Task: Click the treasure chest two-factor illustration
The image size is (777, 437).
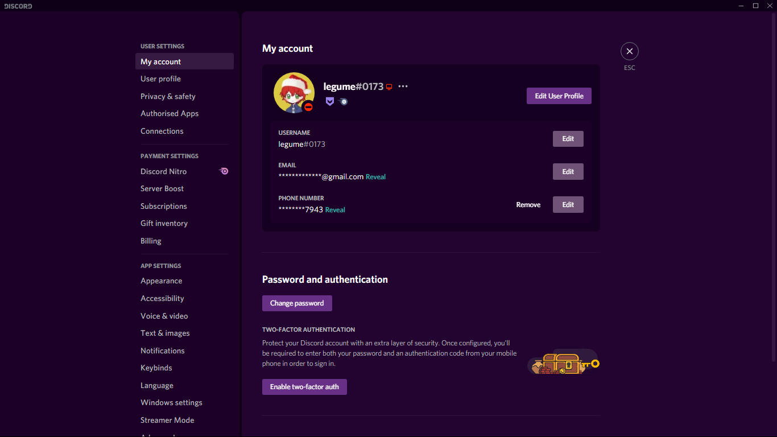Action: coord(564,362)
